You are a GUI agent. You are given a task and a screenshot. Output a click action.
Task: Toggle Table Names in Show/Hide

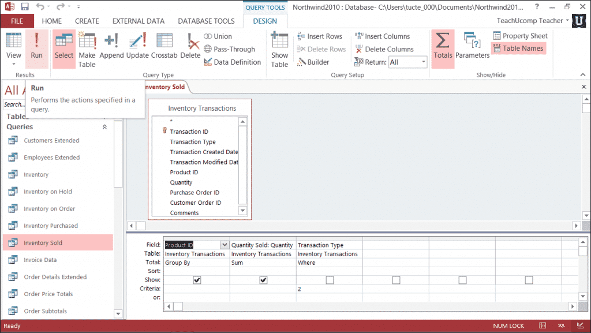pos(519,48)
